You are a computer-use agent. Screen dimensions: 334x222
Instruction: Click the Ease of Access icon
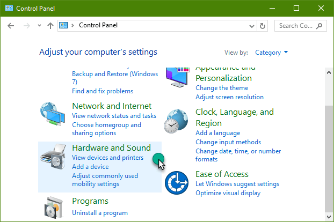click(x=177, y=183)
